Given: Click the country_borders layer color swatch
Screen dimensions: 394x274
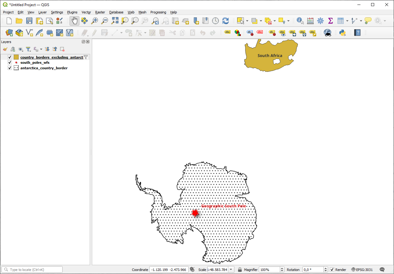Looking at the screenshot, I should [x=16, y=57].
